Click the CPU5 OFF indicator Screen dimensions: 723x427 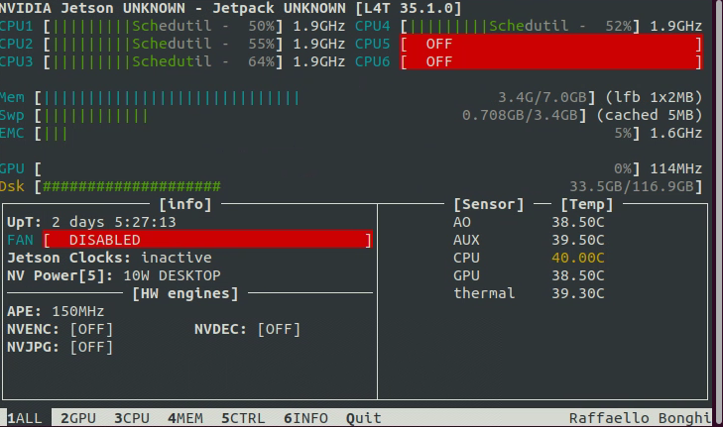coord(551,44)
